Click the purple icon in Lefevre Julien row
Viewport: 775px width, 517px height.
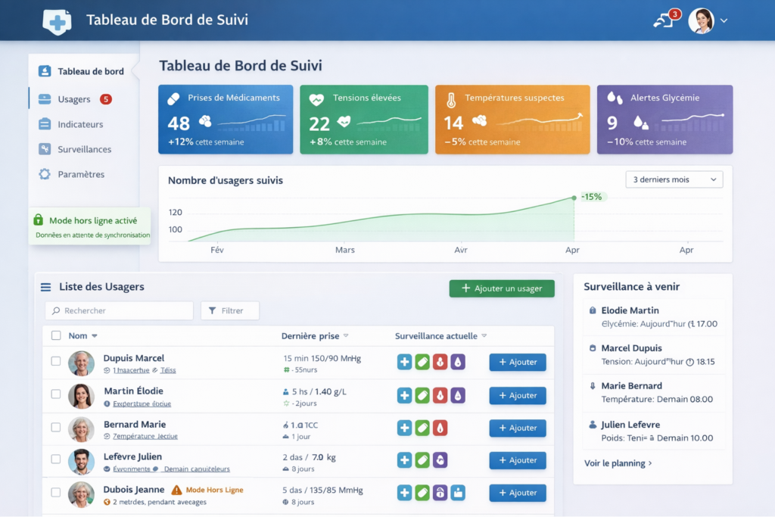tap(440, 460)
